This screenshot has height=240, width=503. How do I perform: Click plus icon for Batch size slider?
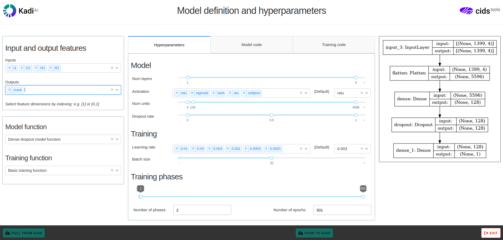(364, 163)
